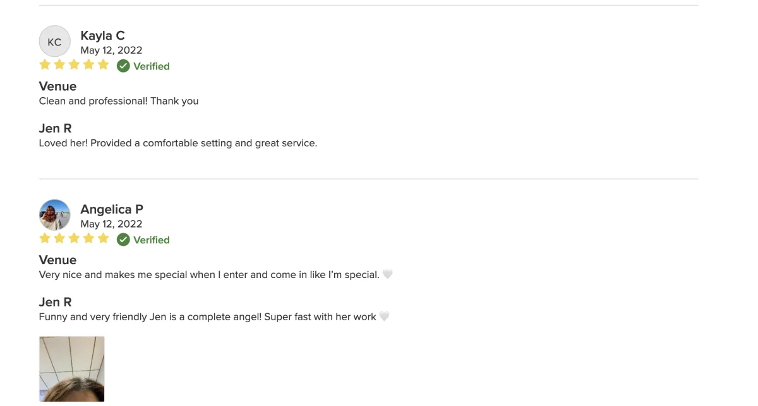758x406 pixels.
Task: Click the May 12, 2022 date under Kayla C
Action: [111, 50]
